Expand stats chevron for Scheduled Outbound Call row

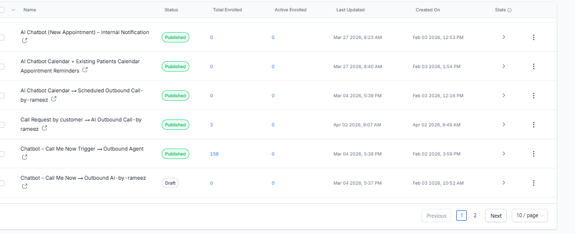(x=504, y=95)
